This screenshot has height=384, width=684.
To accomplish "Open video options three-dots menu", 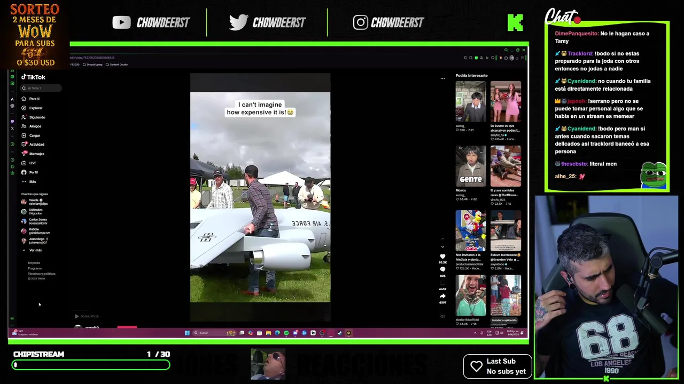I will click(442, 78).
